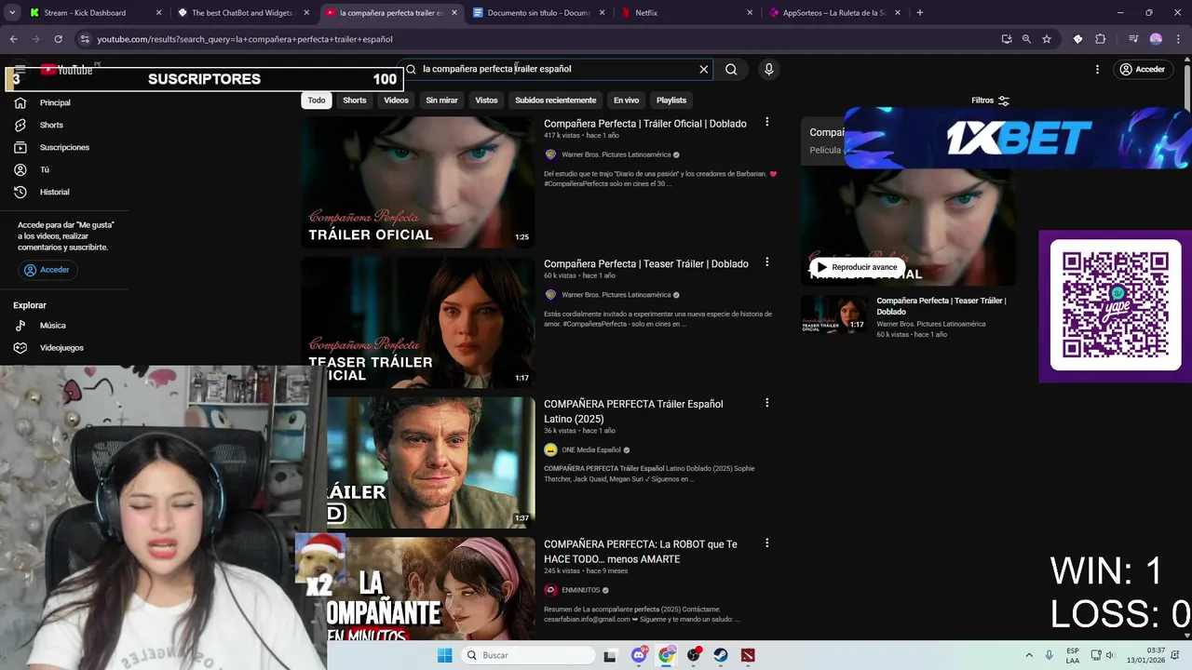Click Reproducir avance button
Screen dimensions: 1192x670
click(x=856, y=267)
